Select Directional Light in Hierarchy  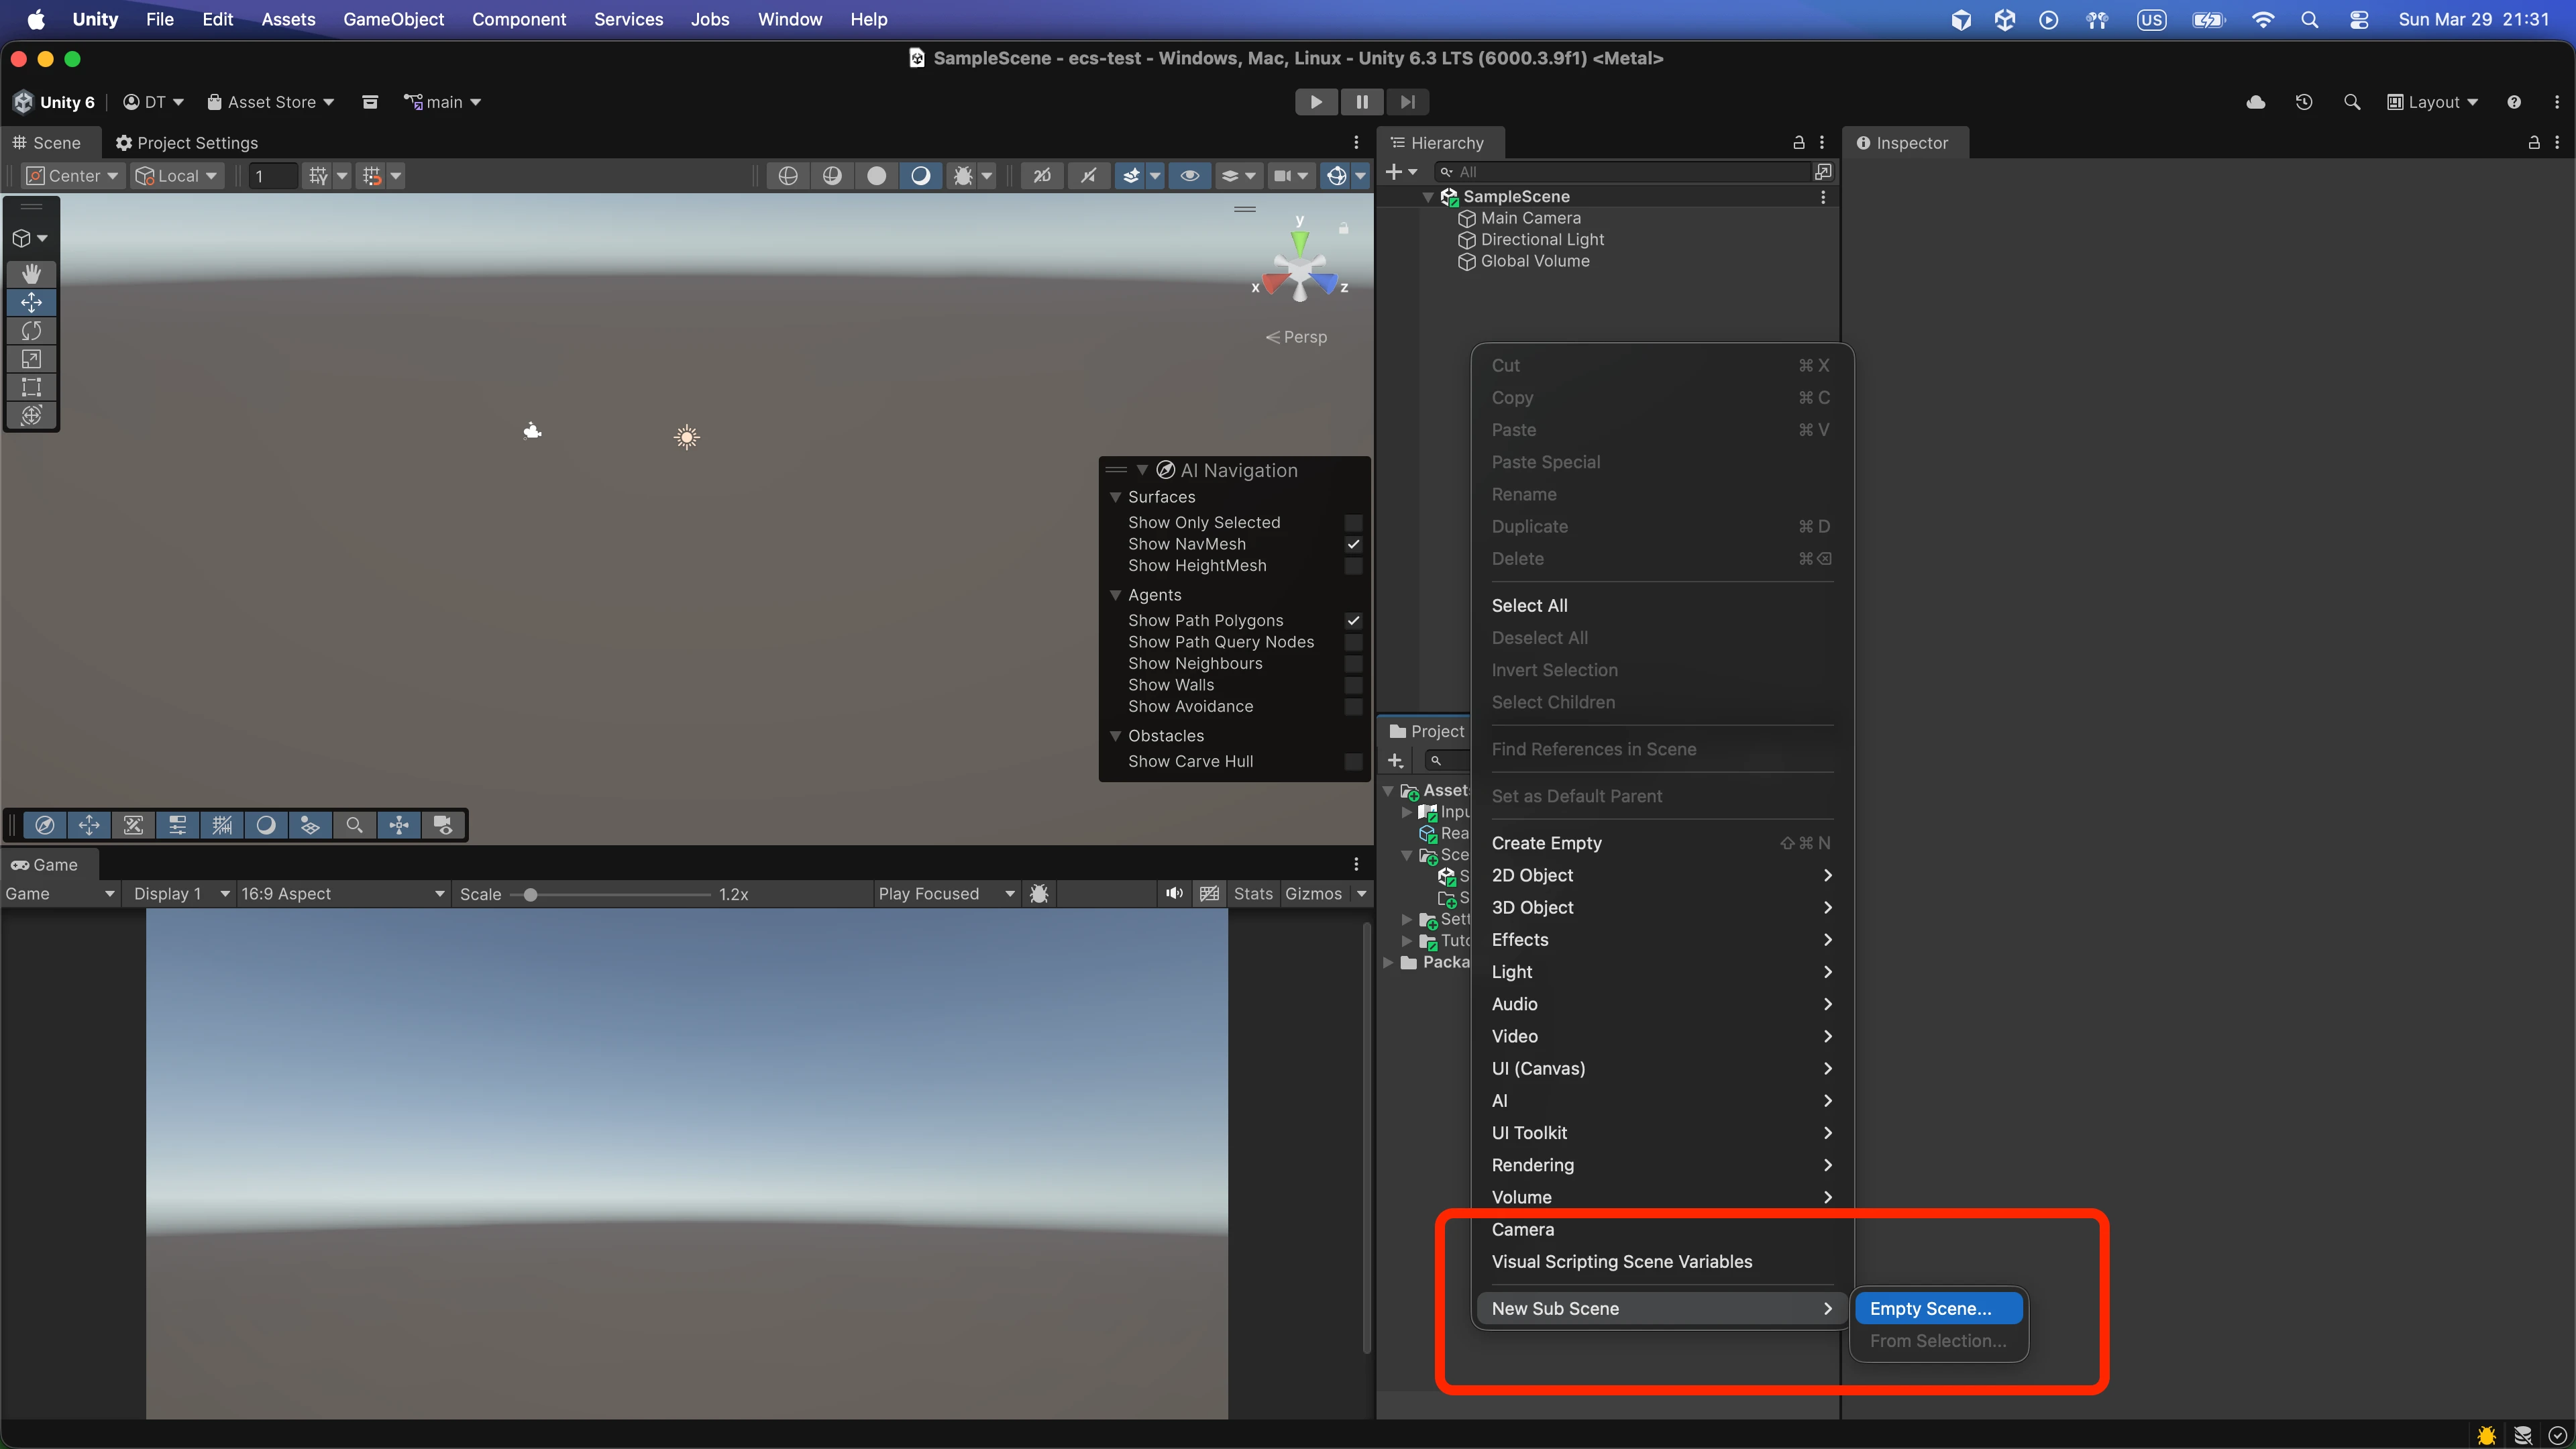tap(1542, 240)
